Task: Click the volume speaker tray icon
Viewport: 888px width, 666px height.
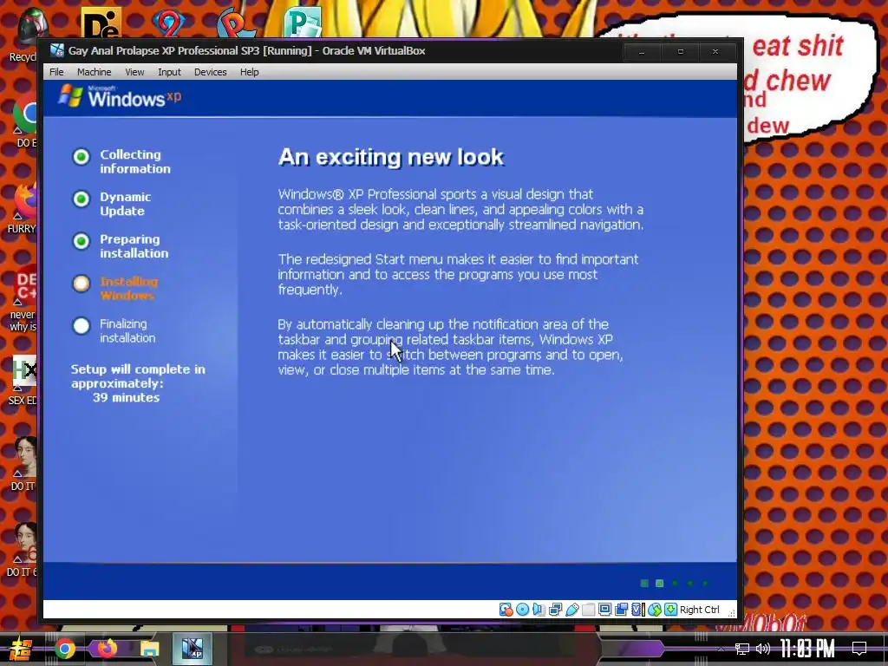Action: coord(763,649)
